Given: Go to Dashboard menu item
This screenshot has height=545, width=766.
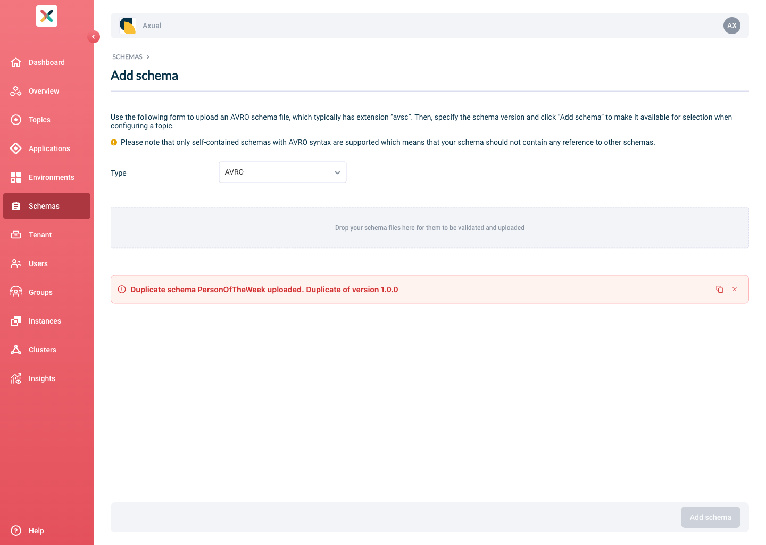Looking at the screenshot, I should 47,62.
